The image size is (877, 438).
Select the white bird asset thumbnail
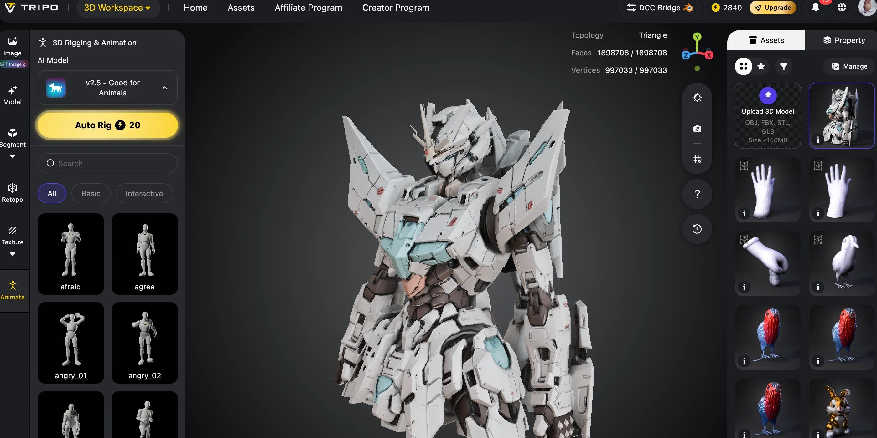point(842,263)
